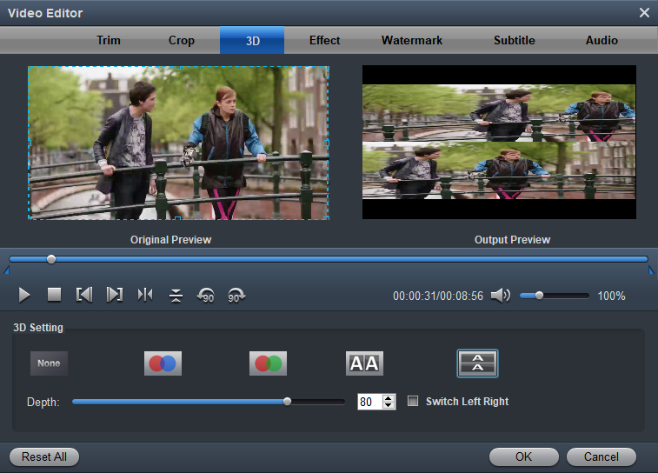This screenshot has height=473, width=658.
Task: Mark the clip start point with the left bracket icon
Action: (x=84, y=295)
